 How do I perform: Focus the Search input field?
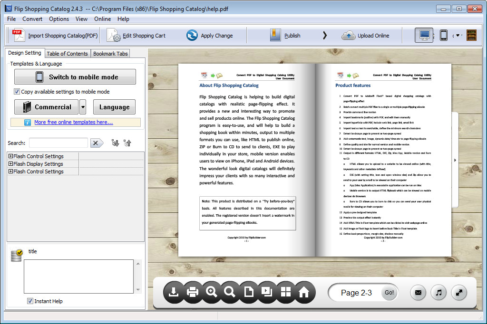58,143
